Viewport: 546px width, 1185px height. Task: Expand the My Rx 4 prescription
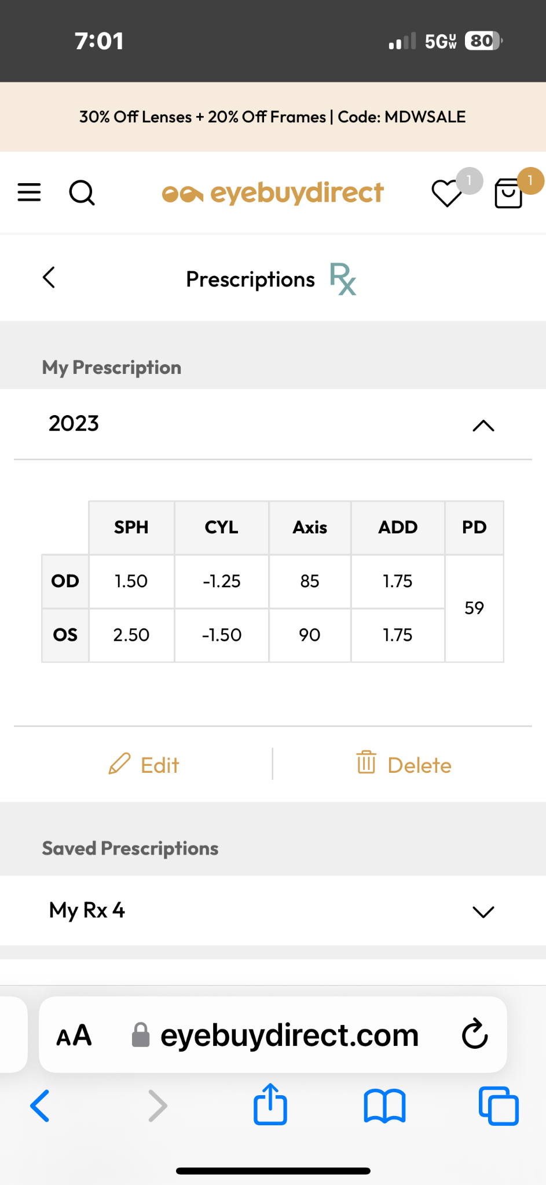click(x=483, y=911)
